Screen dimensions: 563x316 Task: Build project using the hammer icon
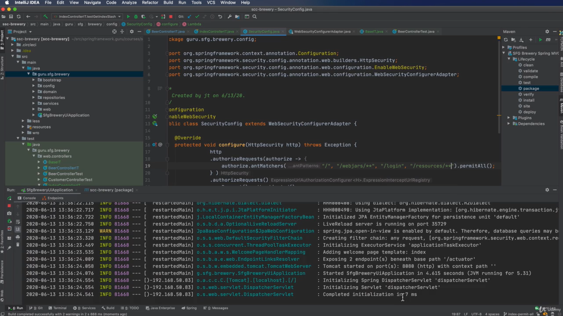tap(45, 17)
